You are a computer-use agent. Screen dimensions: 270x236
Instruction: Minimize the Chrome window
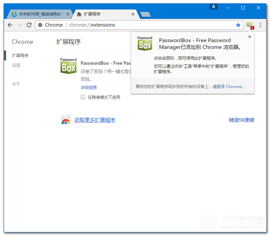[x=228, y=8]
